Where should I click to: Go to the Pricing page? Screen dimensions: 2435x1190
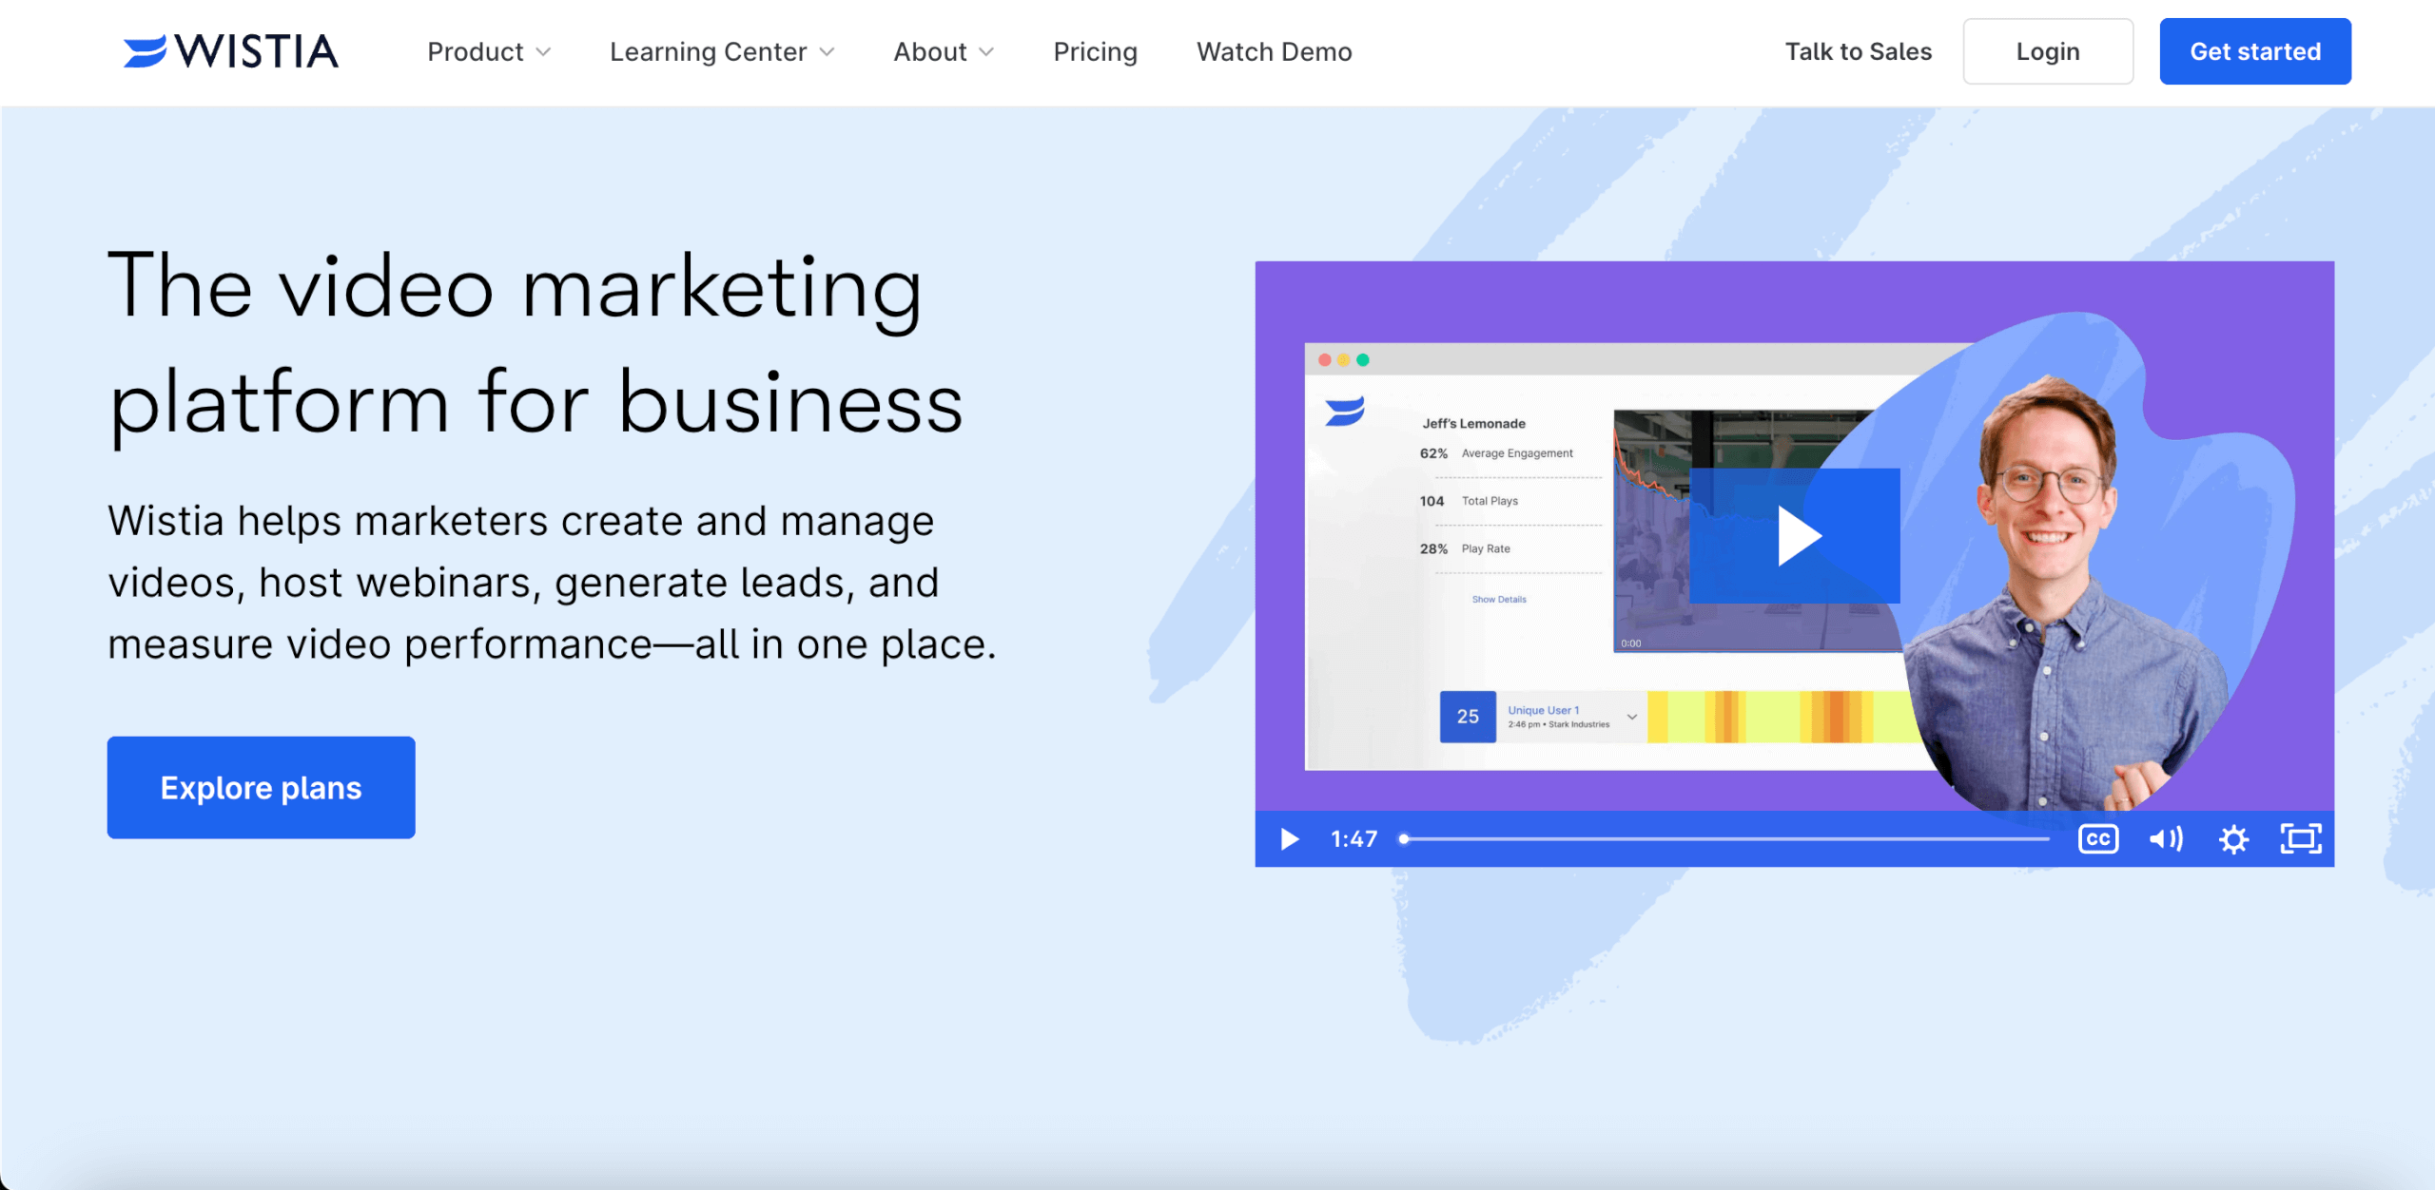tap(1095, 51)
